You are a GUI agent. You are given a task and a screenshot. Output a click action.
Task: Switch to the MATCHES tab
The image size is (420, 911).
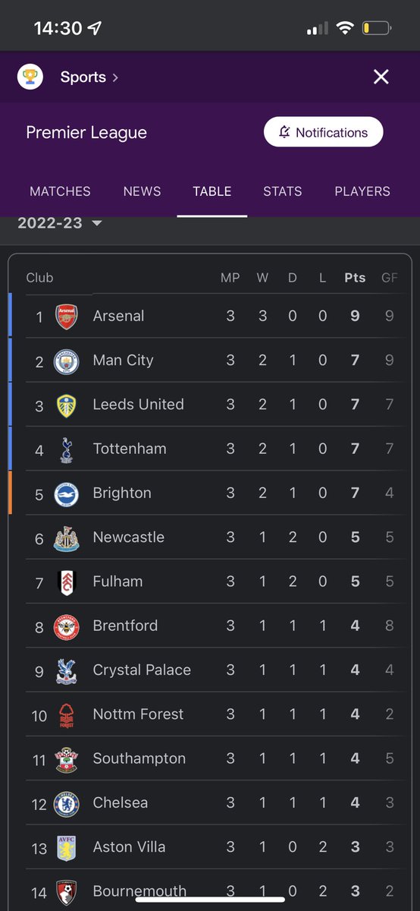coord(60,191)
